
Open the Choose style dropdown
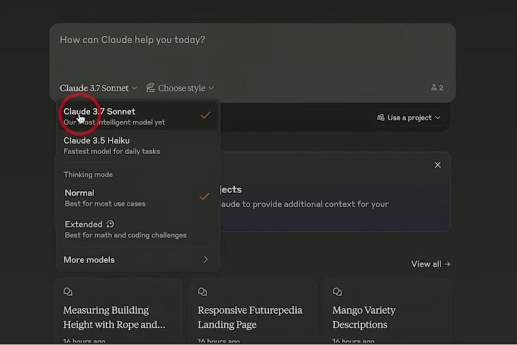click(180, 87)
